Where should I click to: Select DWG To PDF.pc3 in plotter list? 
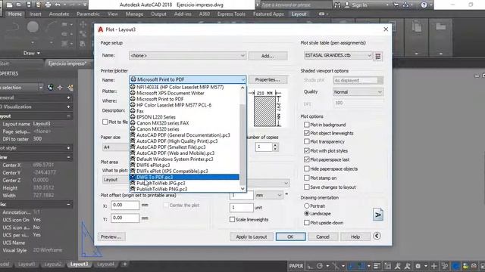tap(184, 177)
